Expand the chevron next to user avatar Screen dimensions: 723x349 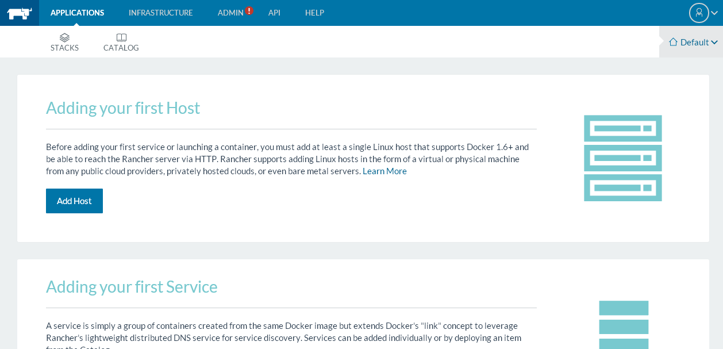point(714,13)
